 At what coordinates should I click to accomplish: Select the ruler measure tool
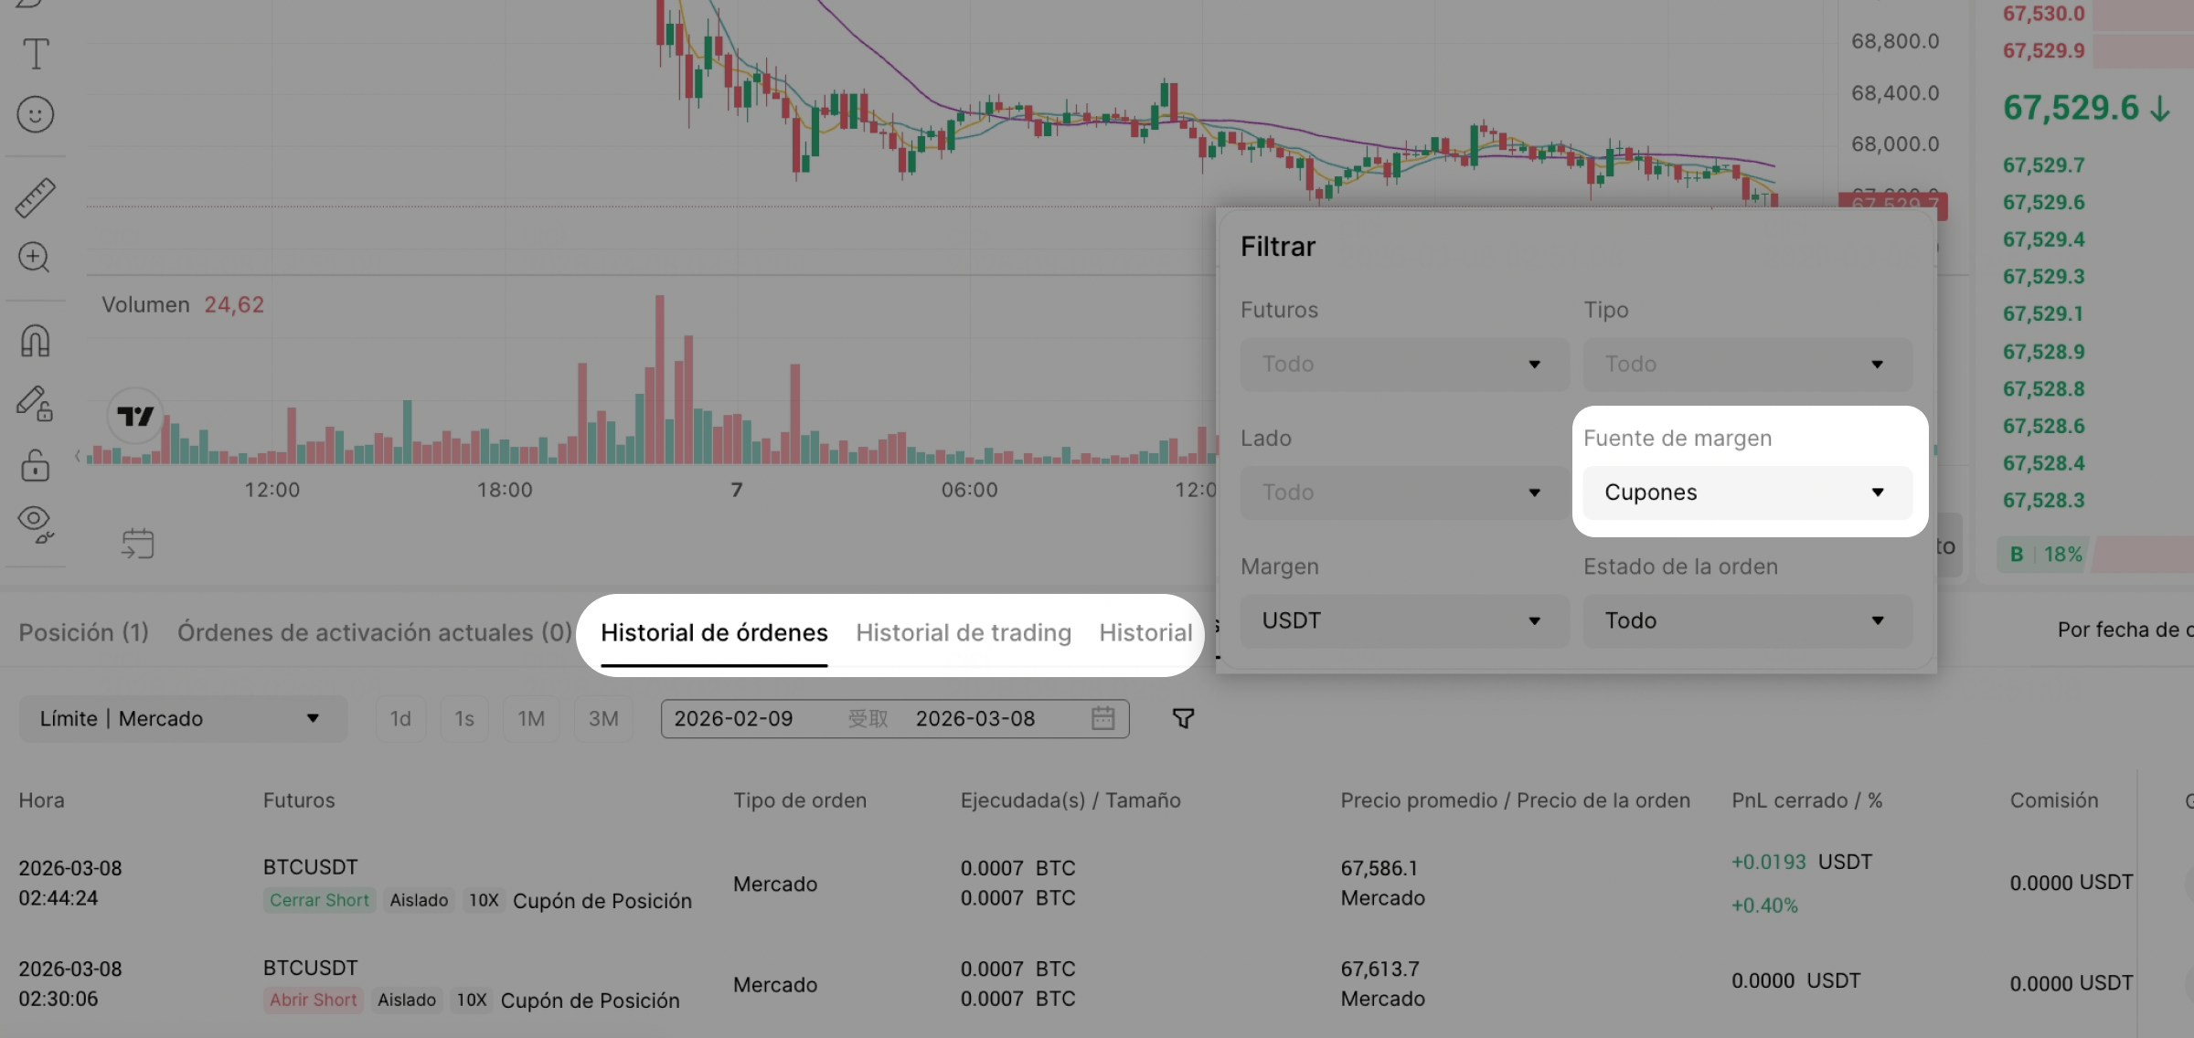(x=36, y=197)
